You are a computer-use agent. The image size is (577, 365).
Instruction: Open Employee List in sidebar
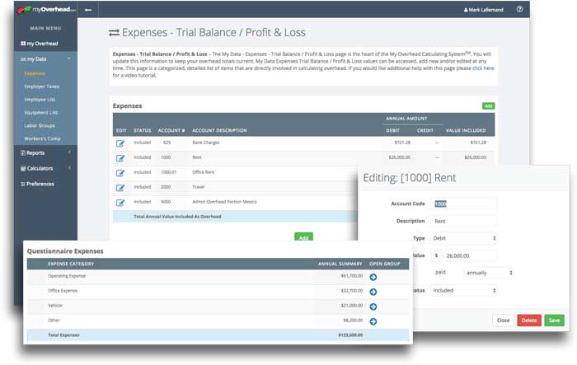(40, 100)
